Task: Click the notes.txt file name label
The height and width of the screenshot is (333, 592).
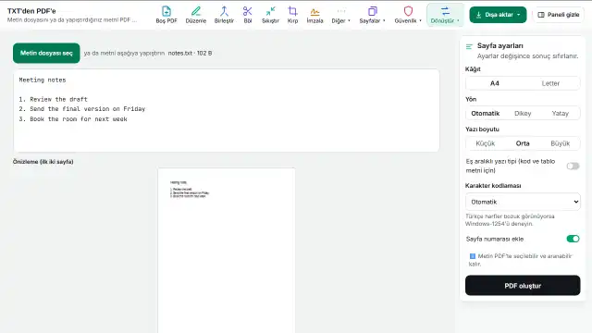Action: [180, 54]
